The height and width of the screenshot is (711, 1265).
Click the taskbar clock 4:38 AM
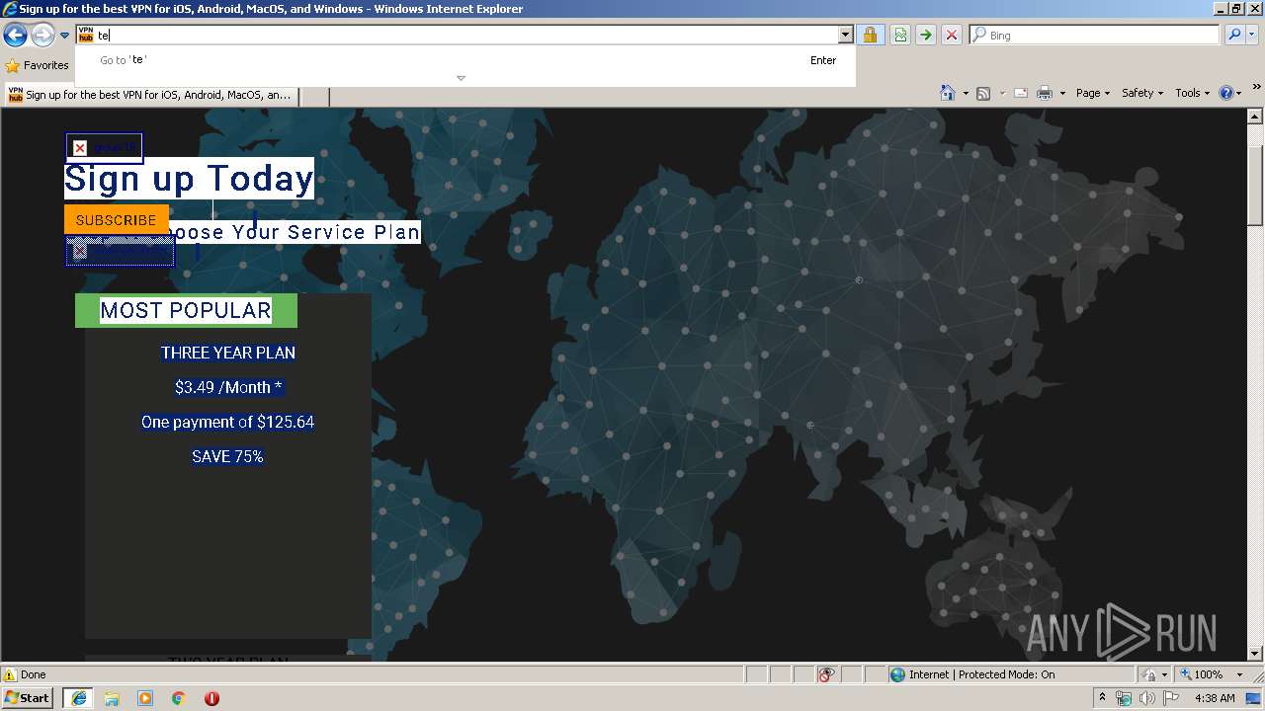1215,698
